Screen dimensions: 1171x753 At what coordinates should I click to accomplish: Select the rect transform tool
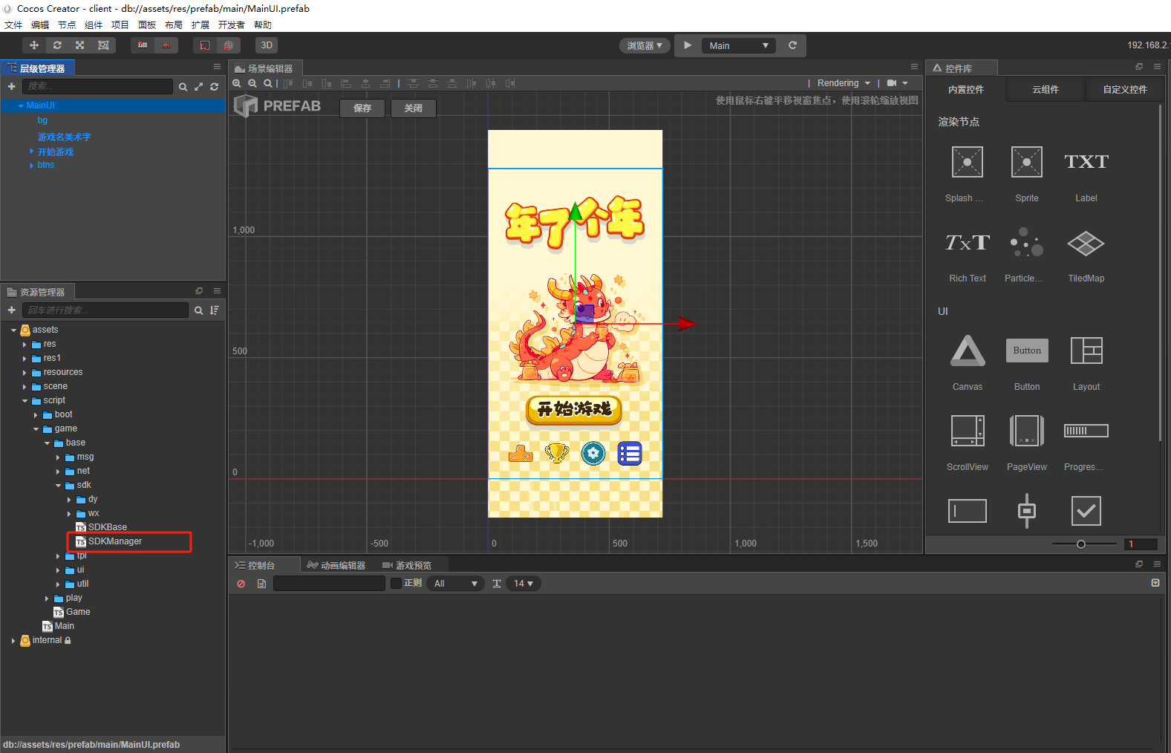pos(103,45)
